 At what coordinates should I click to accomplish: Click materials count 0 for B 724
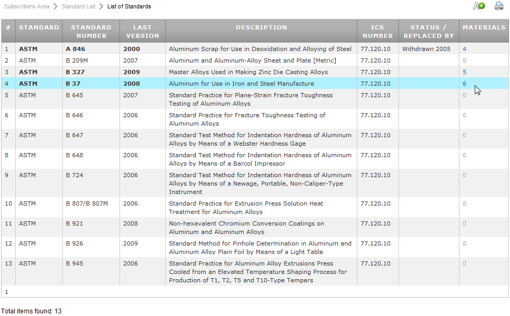pos(464,176)
